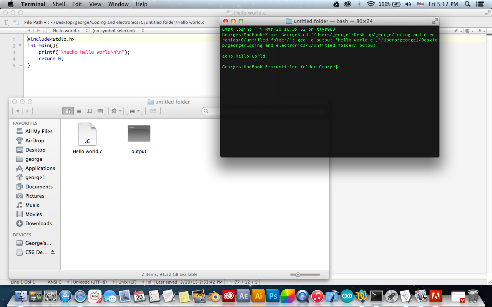Viewport: 492px width, 307px height.
Task: Open the Help menu
Action: [x=141, y=4]
